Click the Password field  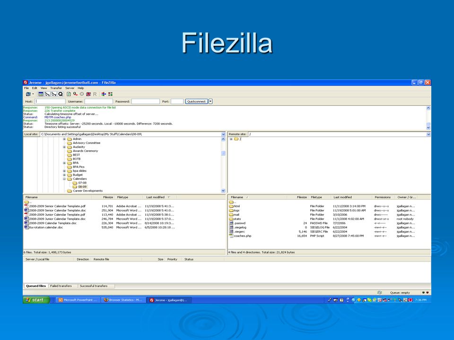(145, 102)
